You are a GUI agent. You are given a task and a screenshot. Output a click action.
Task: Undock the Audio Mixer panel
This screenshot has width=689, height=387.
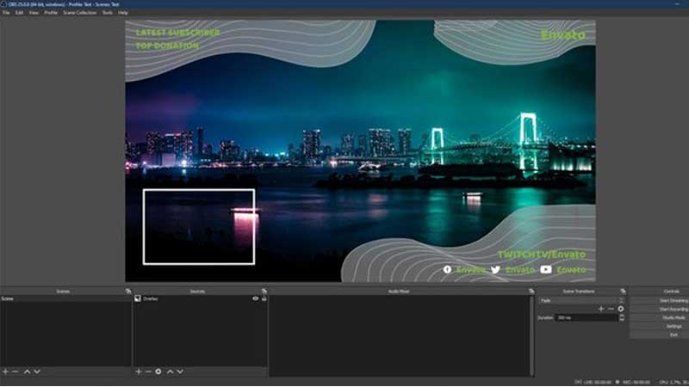[531, 292]
